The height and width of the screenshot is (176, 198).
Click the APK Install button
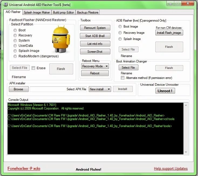(x=123, y=89)
